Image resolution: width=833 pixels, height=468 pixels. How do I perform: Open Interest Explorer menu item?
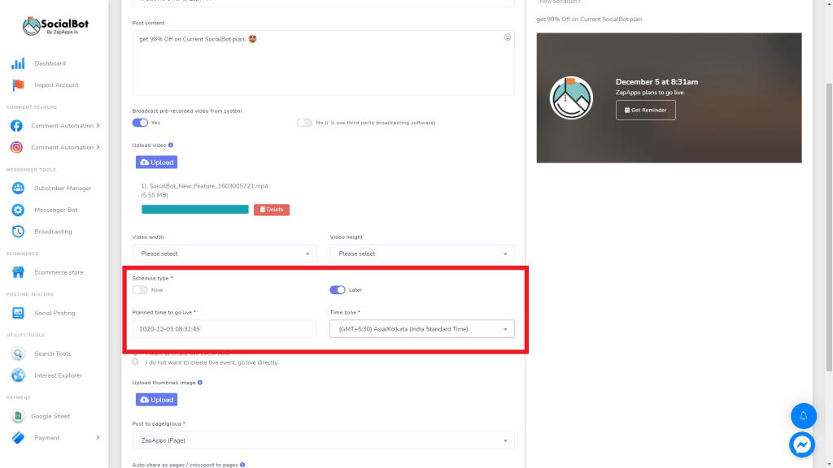click(59, 375)
